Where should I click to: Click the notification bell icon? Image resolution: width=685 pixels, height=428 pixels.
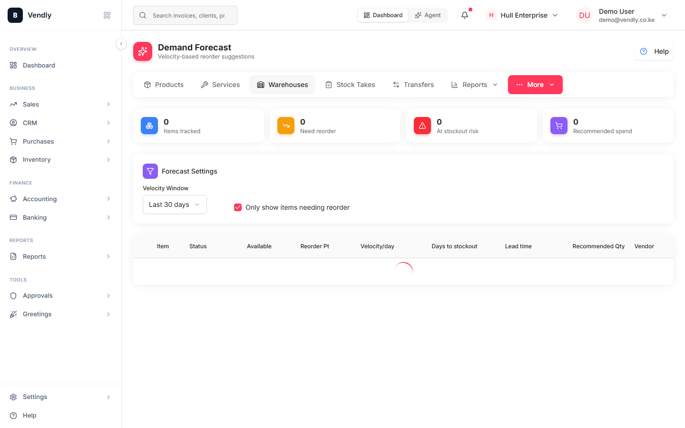point(465,15)
